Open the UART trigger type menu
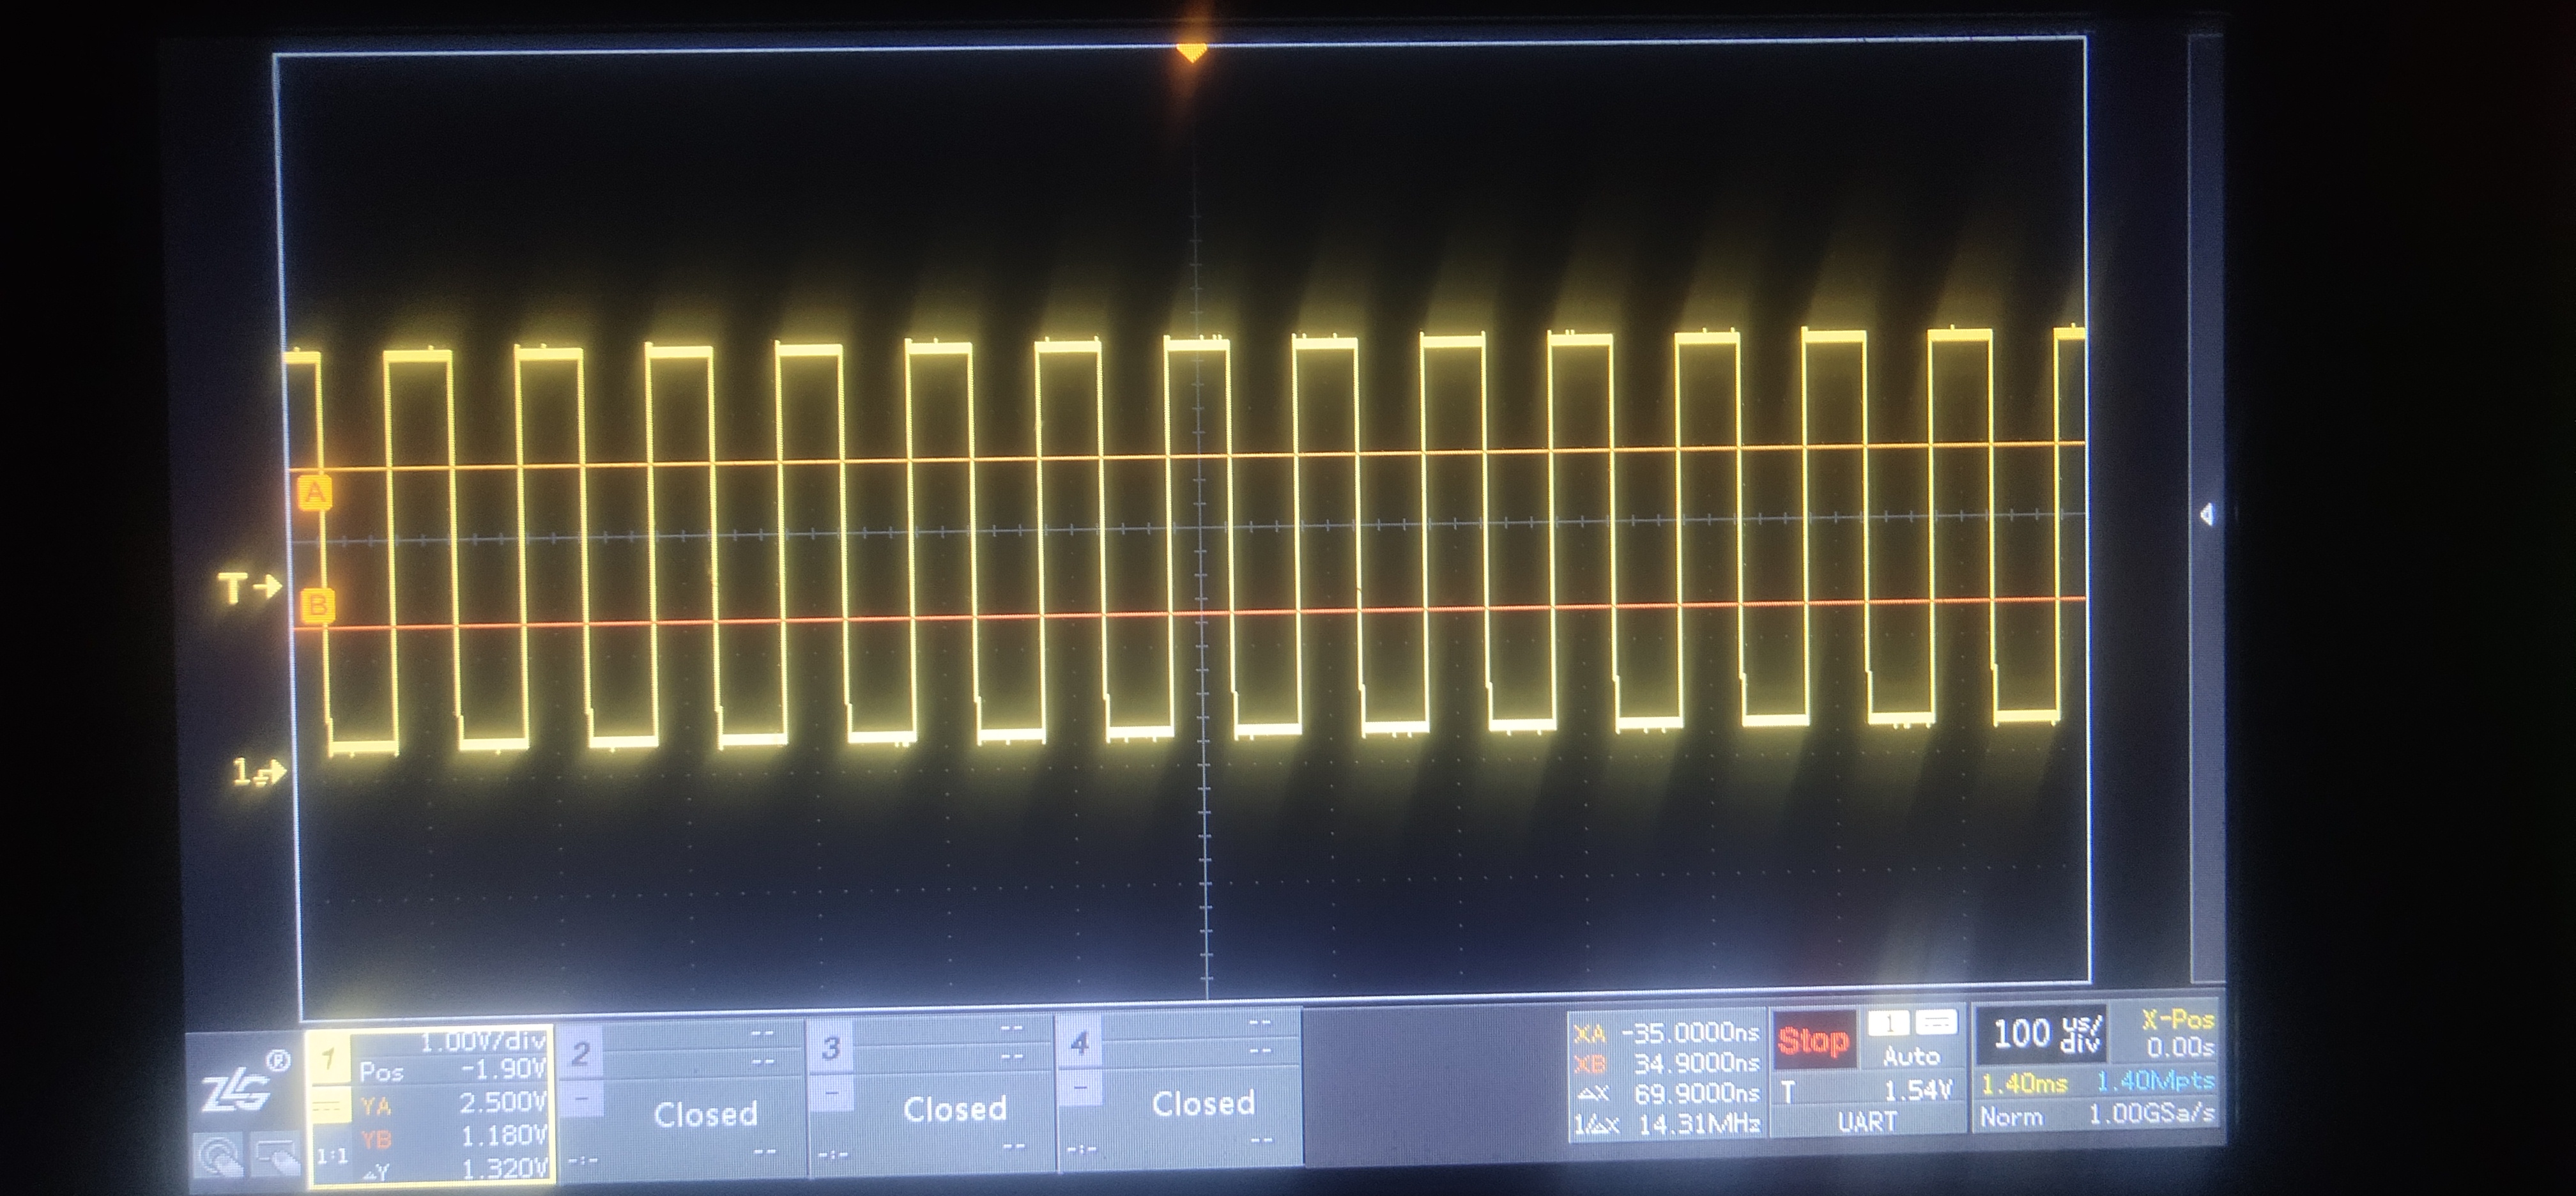Image resolution: width=2576 pixels, height=1196 pixels. [x=1866, y=1122]
